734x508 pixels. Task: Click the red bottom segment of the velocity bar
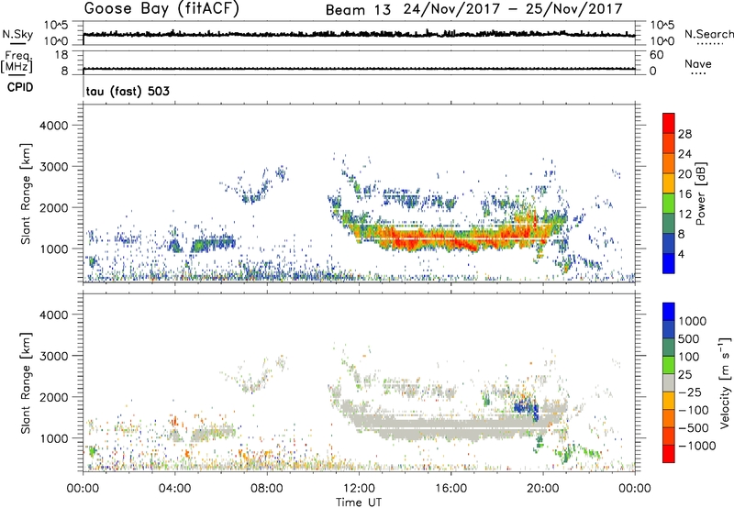pos(669,454)
